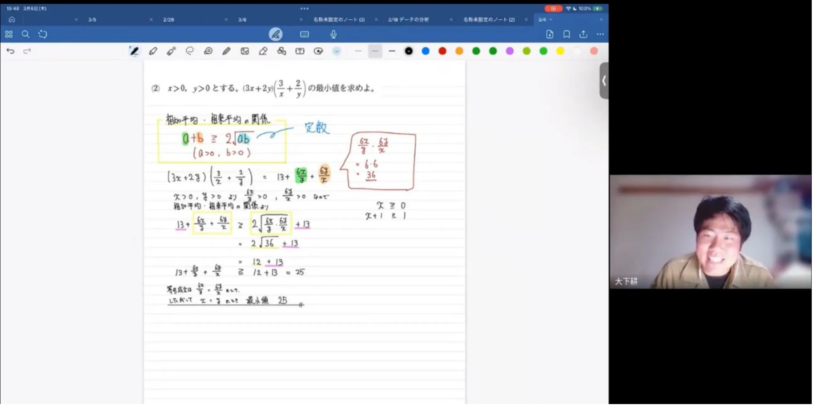This screenshot has width=813, height=405.
Task: Select the text box tool
Action: [300, 51]
